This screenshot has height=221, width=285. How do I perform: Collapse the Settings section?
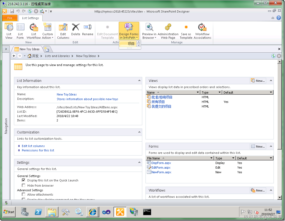(x=139, y=162)
